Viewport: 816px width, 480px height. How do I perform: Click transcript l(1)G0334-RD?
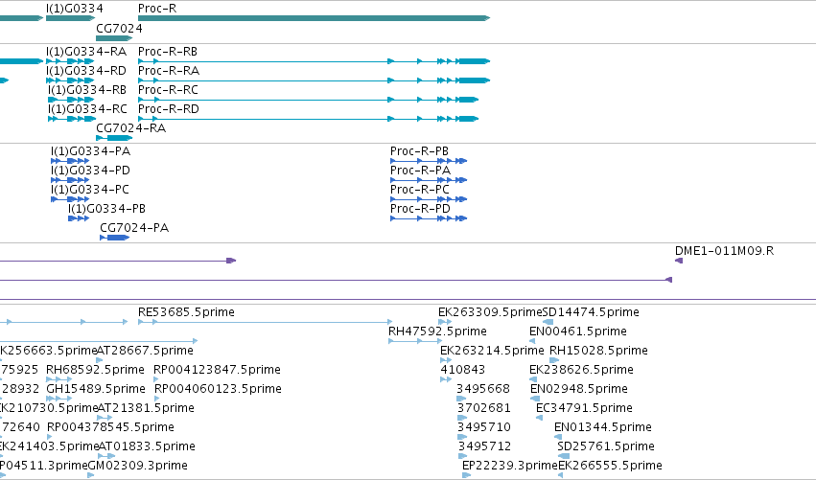(70, 80)
